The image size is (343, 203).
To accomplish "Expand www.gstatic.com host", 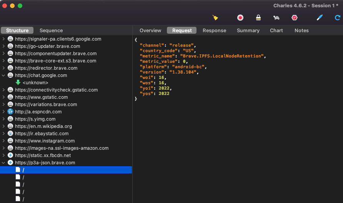I will point(3,97).
